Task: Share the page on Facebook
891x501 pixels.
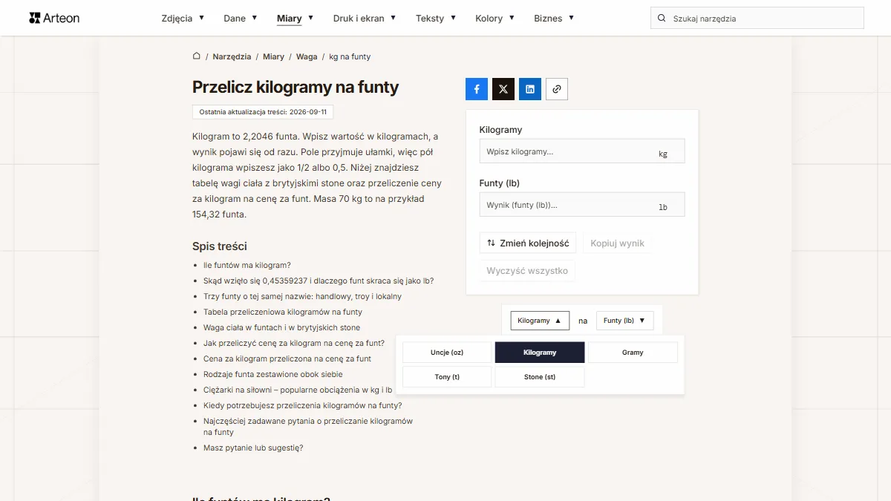Action: coord(477,89)
